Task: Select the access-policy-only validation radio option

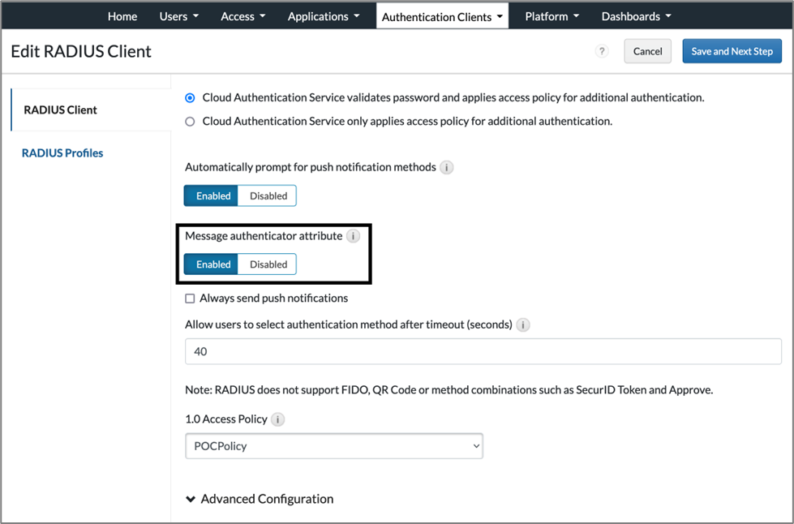Action: (x=189, y=121)
